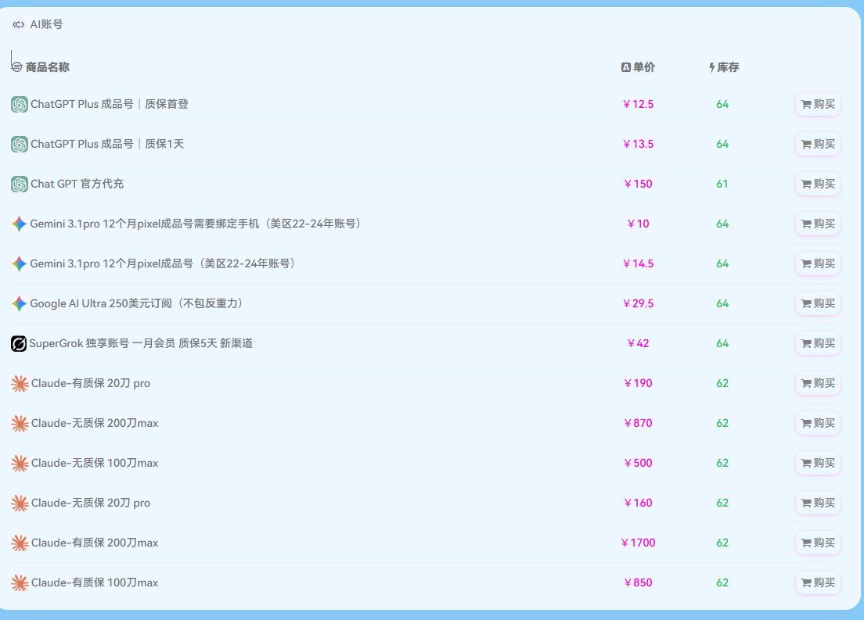This screenshot has height=620, width=864.
Task: Purchase Claude-有质保 200刀max at ¥1700
Action: (x=818, y=543)
